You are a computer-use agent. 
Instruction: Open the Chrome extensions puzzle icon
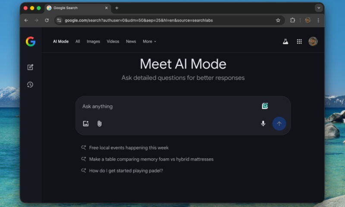point(292,20)
